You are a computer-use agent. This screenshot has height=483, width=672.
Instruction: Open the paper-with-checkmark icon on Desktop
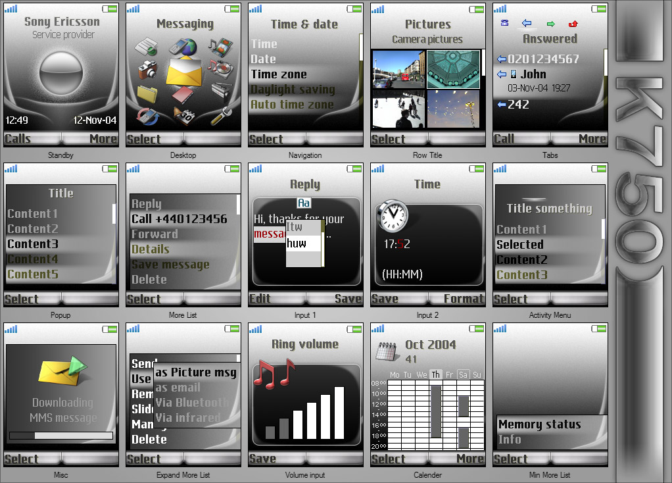click(146, 46)
